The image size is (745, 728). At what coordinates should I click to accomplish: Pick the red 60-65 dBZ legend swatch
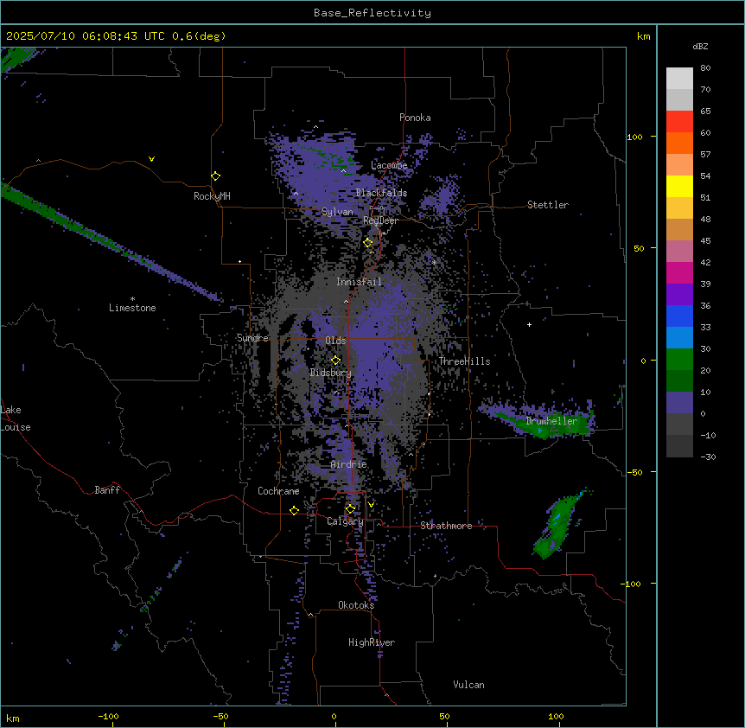coord(679,121)
